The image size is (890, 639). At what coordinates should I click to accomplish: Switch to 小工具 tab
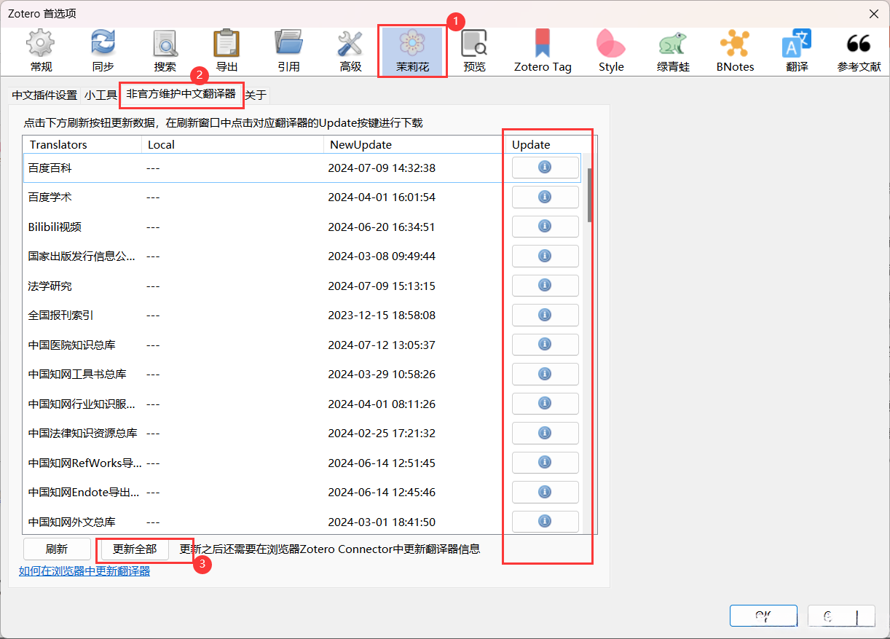point(101,95)
